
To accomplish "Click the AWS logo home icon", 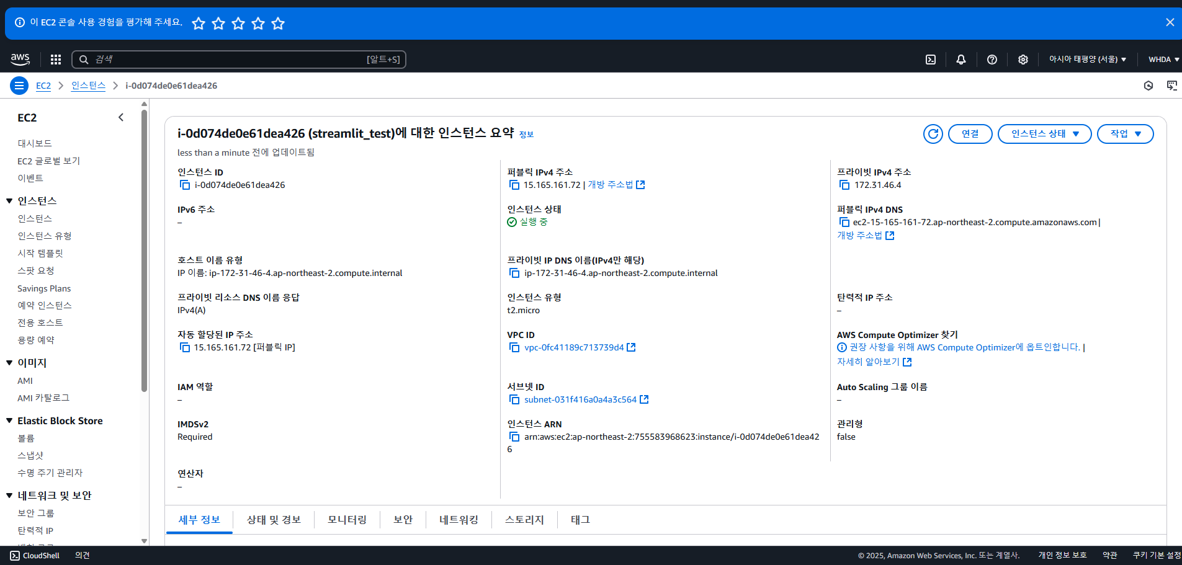I will [x=20, y=59].
